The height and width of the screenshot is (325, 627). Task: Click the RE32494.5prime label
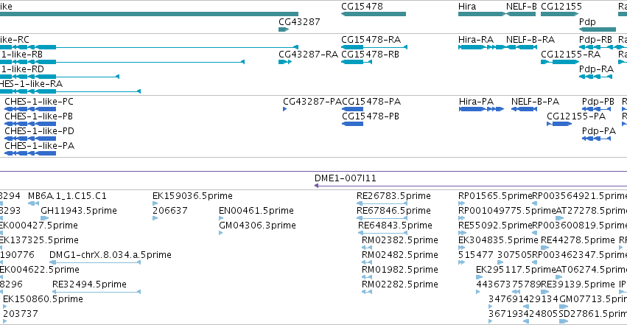coord(89,284)
